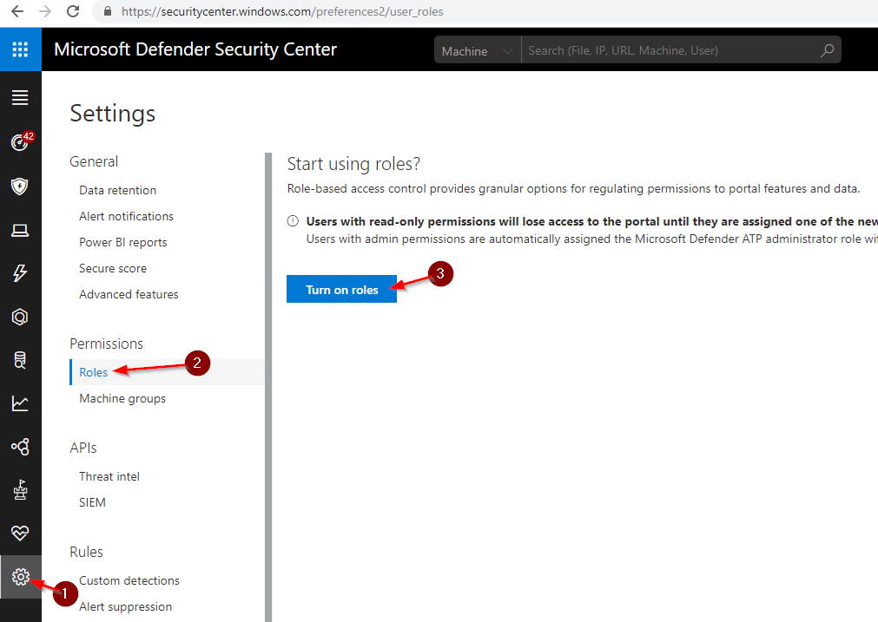
Task: Open the Machine search type dropdown
Action: [x=478, y=50]
